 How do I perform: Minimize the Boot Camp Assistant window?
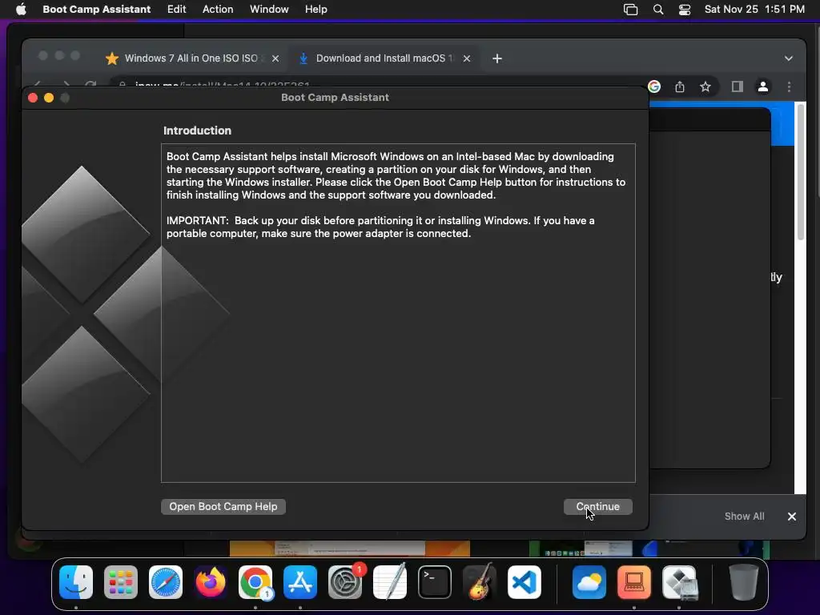(x=49, y=98)
